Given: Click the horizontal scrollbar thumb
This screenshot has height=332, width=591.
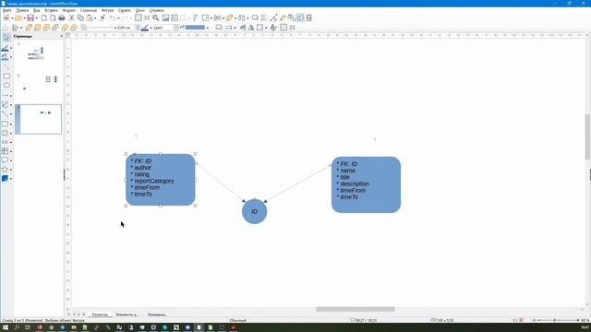Looking at the screenshot, I should pos(355,310).
